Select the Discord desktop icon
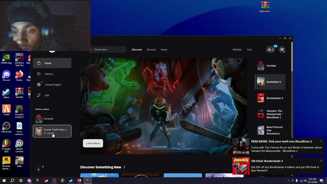Viewport: 327px width, 184px height. click(6, 76)
